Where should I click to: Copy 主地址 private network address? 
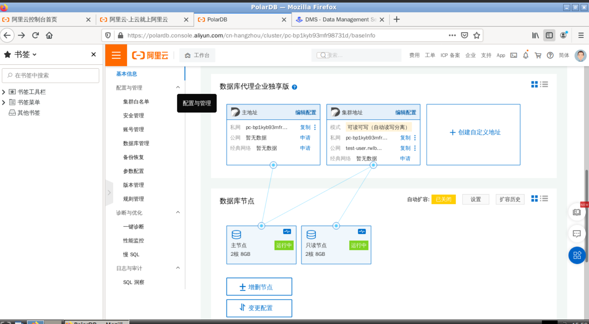pyautogui.click(x=305, y=127)
